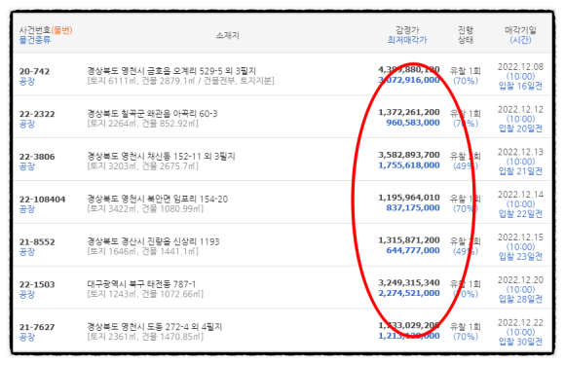Screen dimensions: 565x365
Task: Open case number 21-8552 listing
Action: tap(37, 242)
